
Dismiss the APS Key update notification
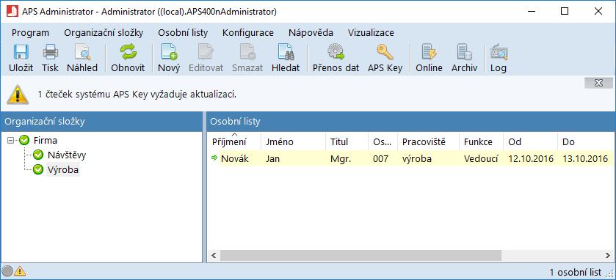coord(598,83)
